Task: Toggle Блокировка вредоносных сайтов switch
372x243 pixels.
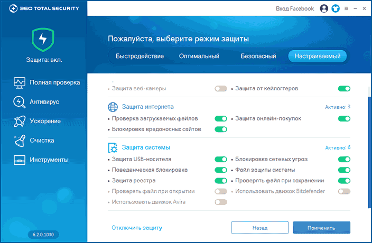Action: tap(221, 129)
